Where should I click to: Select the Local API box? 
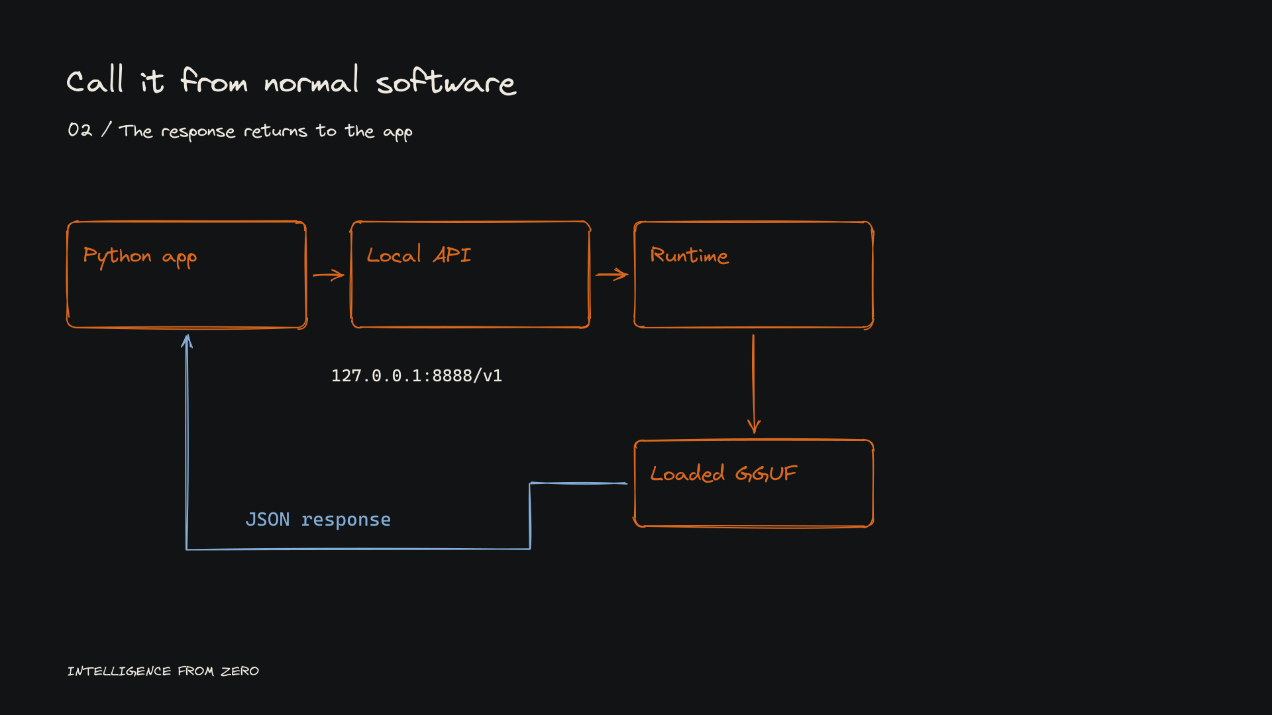pyautogui.click(x=470, y=275)
